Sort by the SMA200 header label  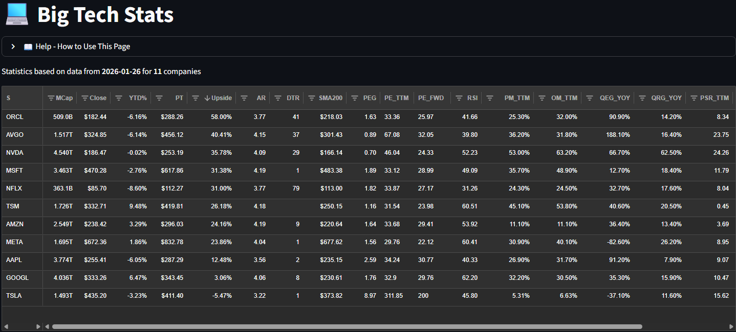tap(331, 98)
